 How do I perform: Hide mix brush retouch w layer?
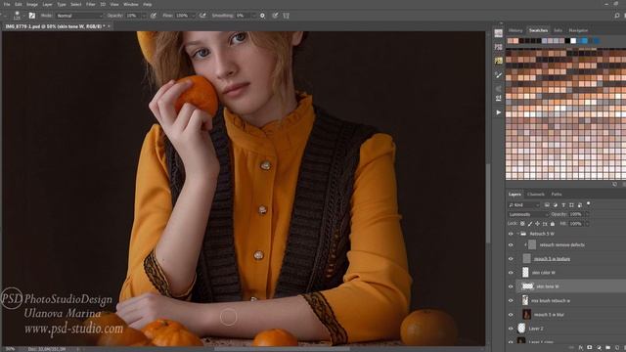point(511,300)
